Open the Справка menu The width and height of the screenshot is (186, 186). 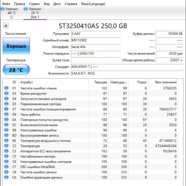pyautogui.click(x=71, y=4)
